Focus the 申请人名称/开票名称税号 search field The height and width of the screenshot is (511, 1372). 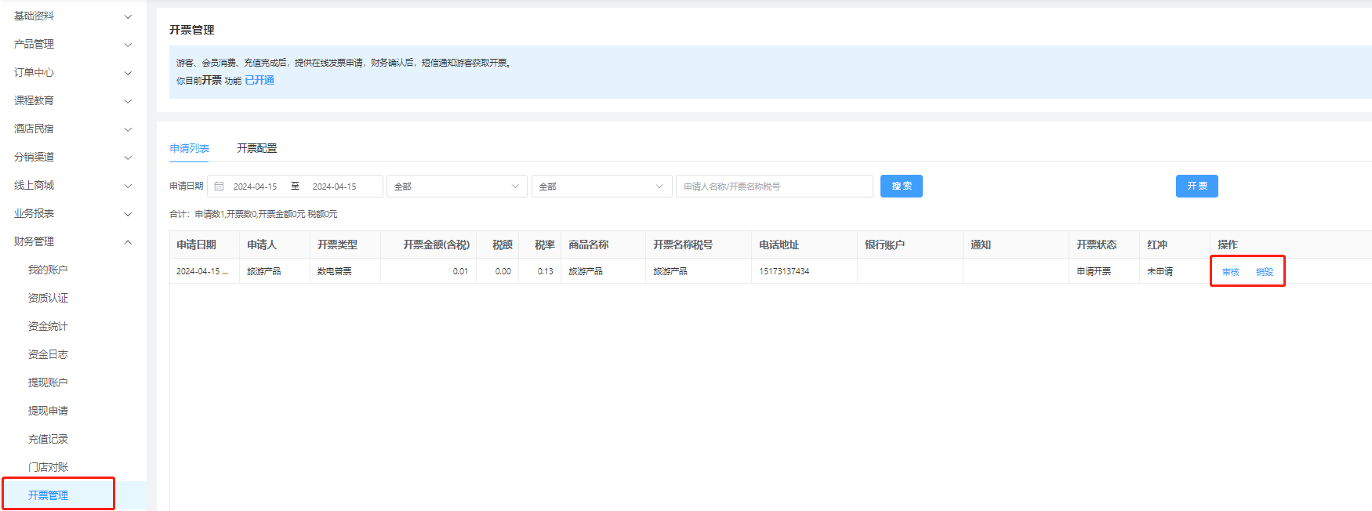[774, 187]
